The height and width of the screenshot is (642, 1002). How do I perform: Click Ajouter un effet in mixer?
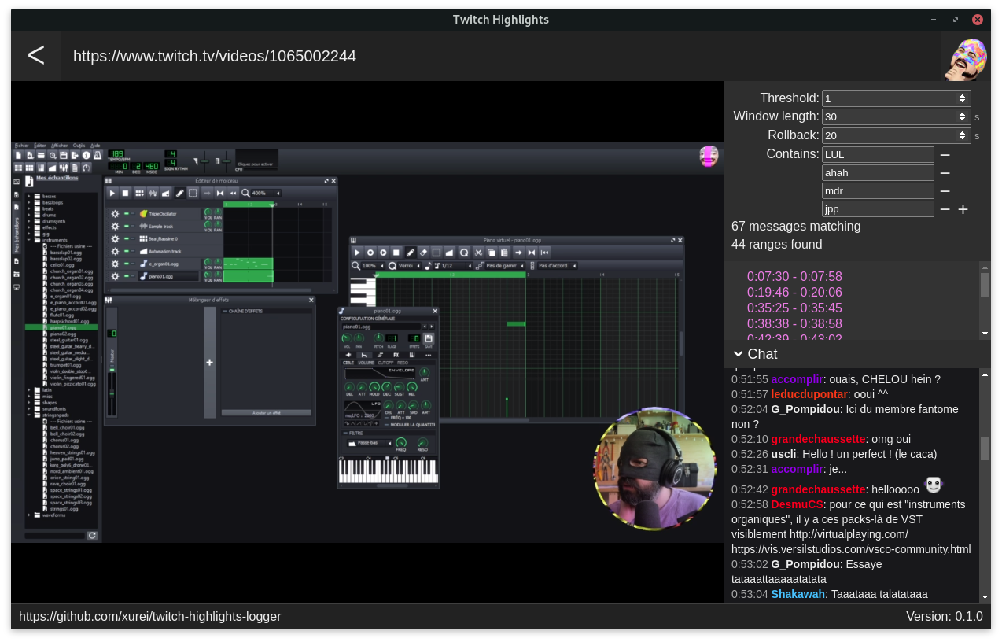point(267,412)
